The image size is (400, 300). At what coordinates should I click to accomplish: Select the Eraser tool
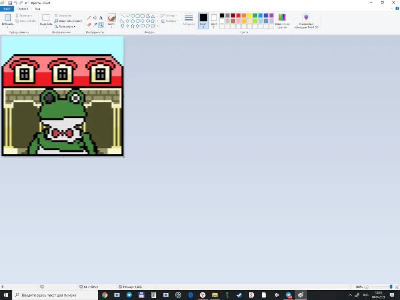click(89, 25)
